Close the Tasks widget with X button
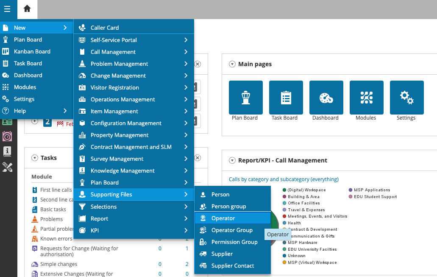Viewport: 437px width, 277px height. pos(197,158)
